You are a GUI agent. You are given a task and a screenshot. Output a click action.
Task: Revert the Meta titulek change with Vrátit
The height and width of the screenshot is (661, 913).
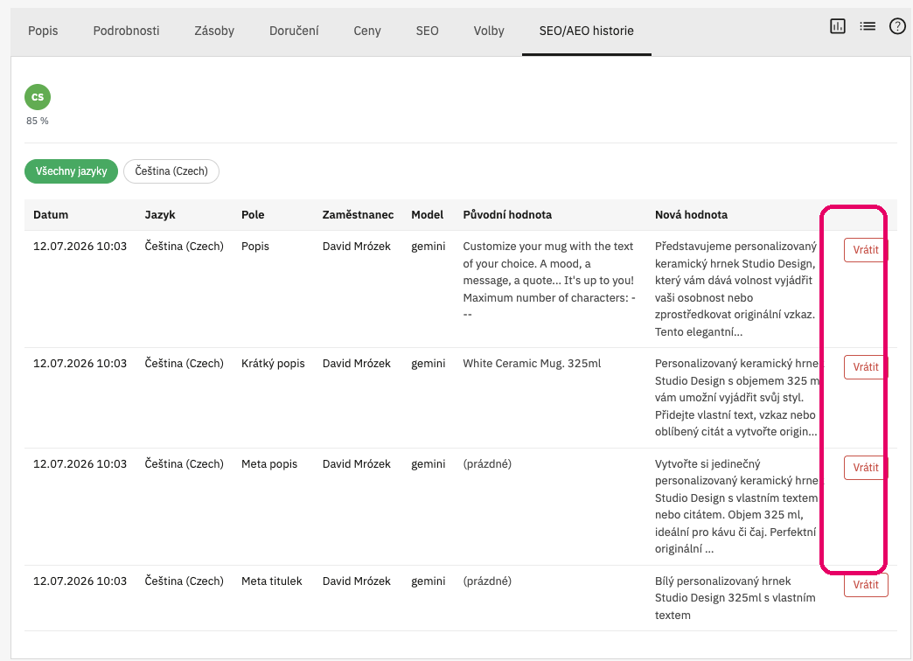[x=866, y=585]
